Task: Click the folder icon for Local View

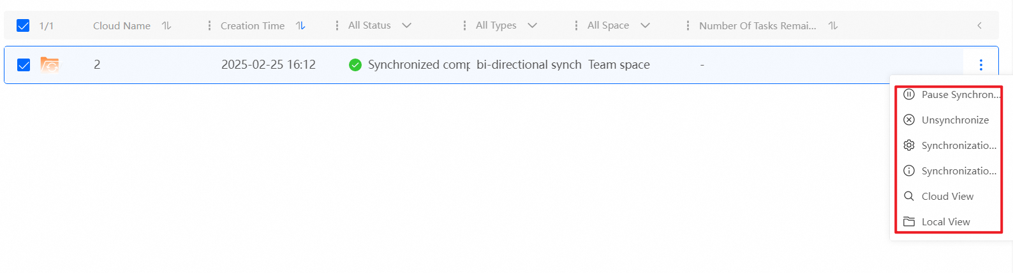Action: 909,221
